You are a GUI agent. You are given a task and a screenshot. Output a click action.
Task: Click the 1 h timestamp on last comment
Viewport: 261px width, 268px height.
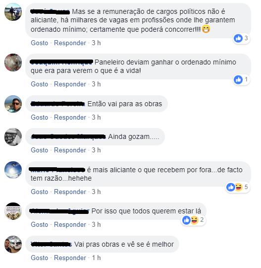coord(97,258)
